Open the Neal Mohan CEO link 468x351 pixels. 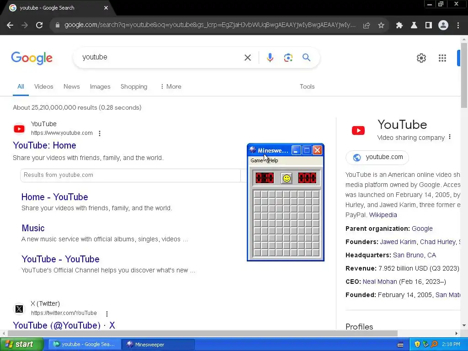tap(380, 282)
